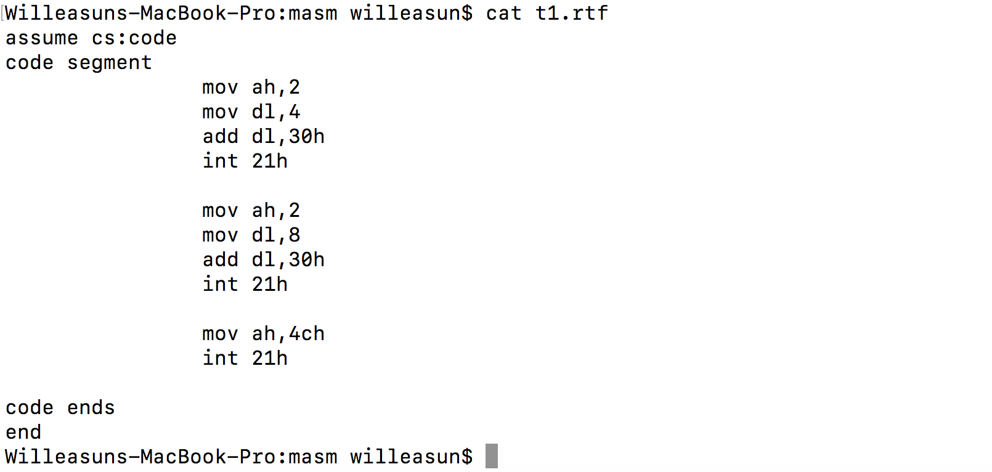Viewport: 992px width, 472px height.
Task: Click the second "add dl,30h" line
Action: point(263,260)
